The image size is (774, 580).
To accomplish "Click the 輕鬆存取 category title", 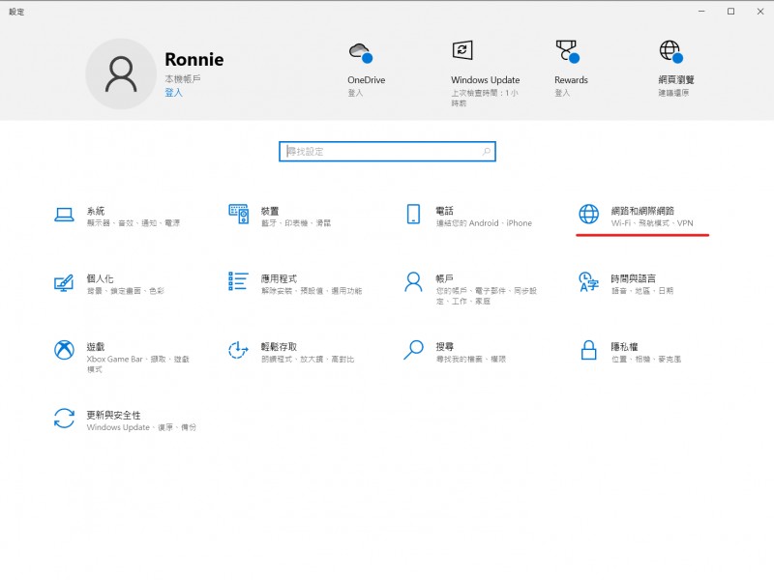I will 279,347.
